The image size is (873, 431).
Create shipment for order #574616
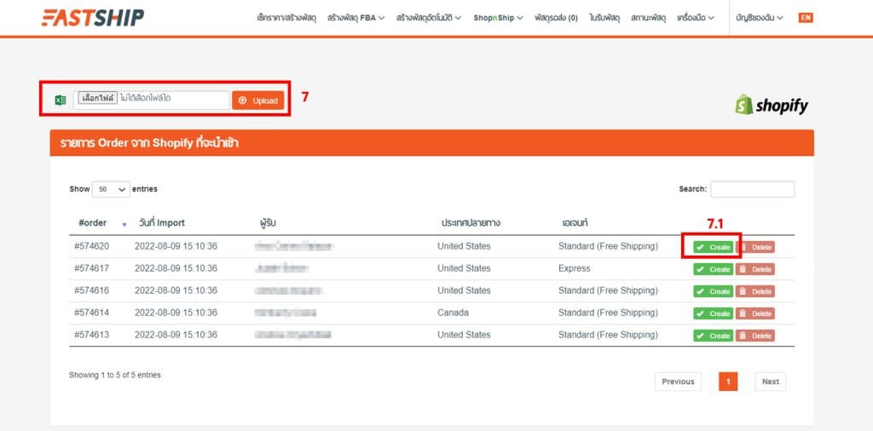[713, 291]
